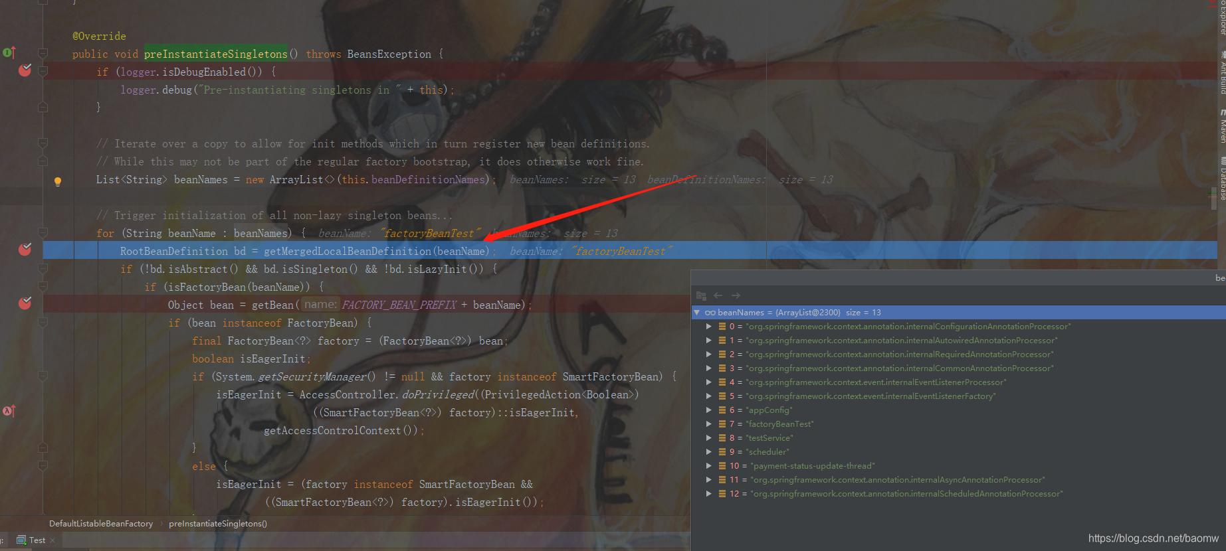Collapse the beanNames ArrayList root node
Viewport: 1226px width, 551px height.
coord(697,312)
